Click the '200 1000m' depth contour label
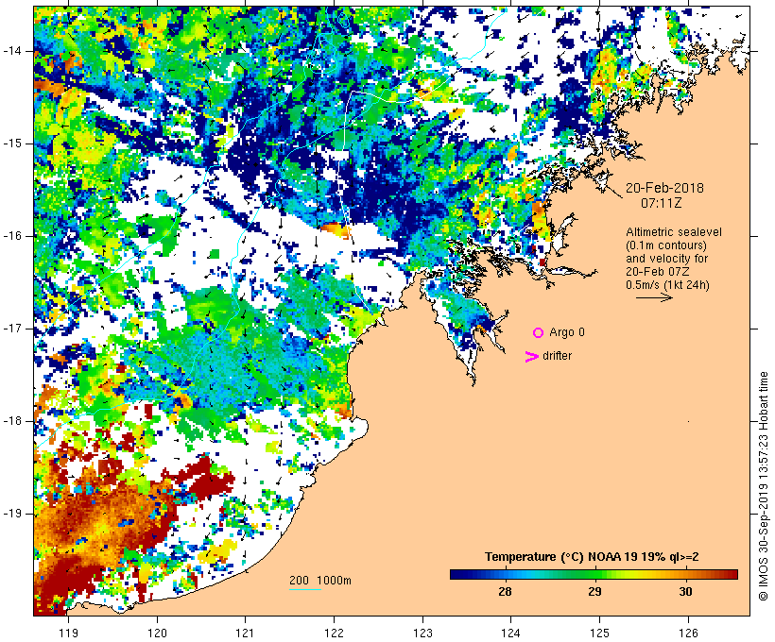The image size is (775, 642). [320, 581]
